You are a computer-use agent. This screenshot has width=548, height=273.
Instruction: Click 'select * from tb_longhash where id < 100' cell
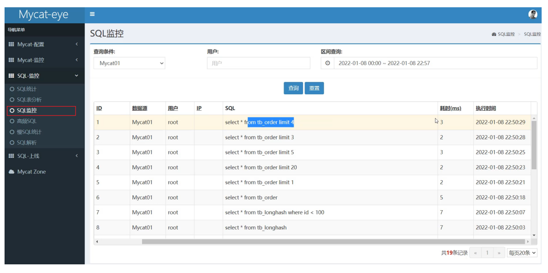pyautogui.click(x=330, y=212)
